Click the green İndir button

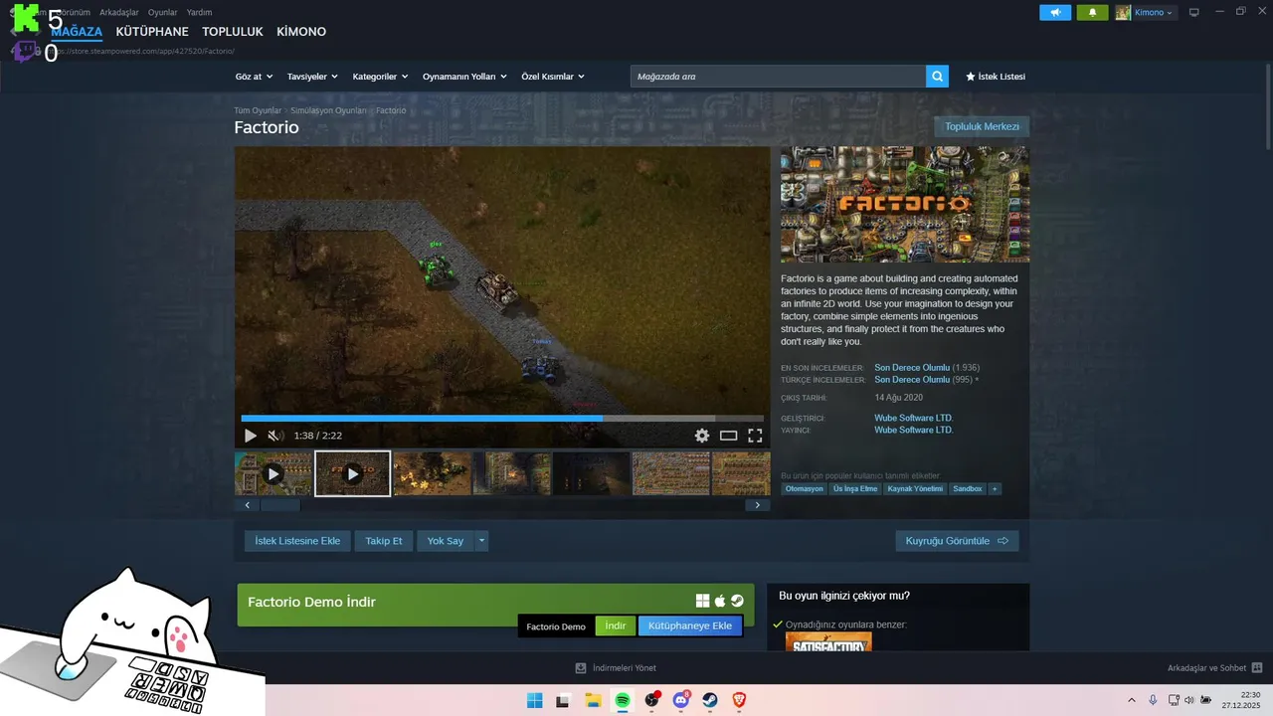pos(616,626)
